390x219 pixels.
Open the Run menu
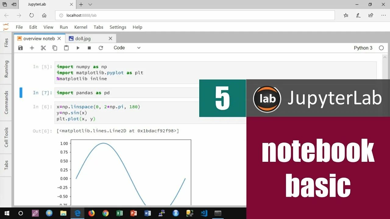(64, 27)
